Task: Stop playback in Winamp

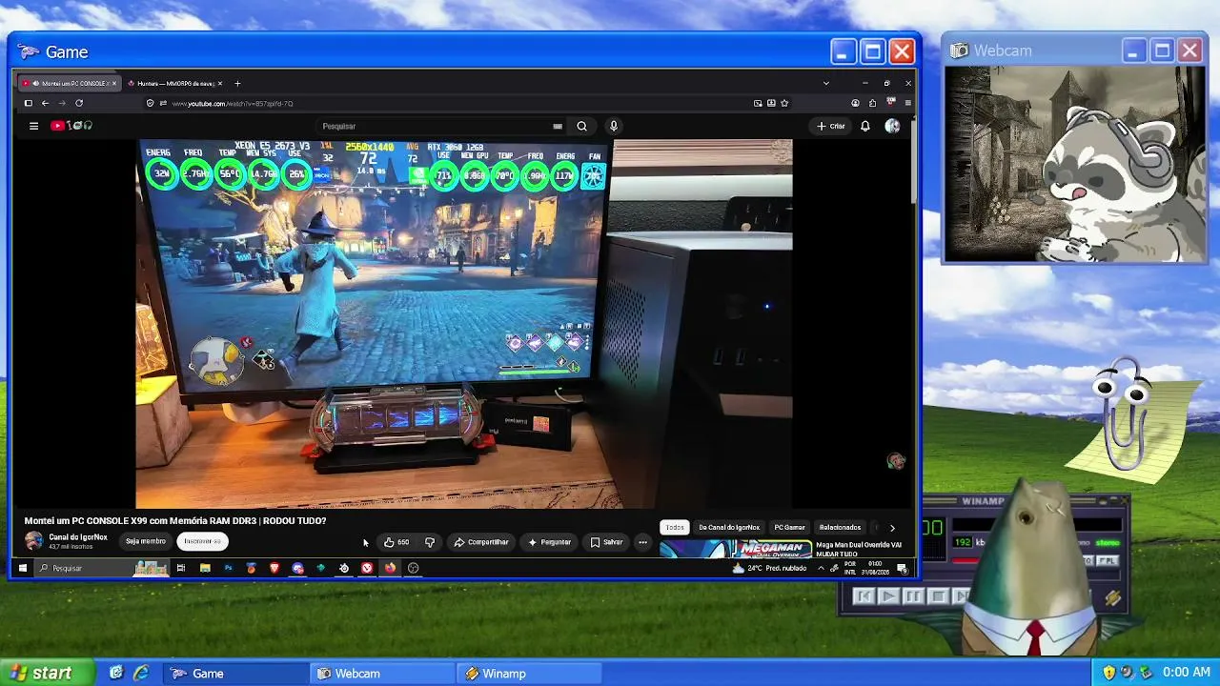Action: point(937,596)
